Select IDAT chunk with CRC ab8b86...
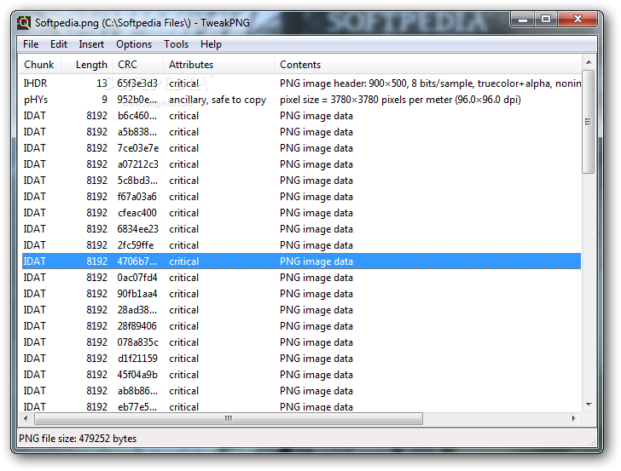Viewport: 621px width, 471px height. click(x=301, y=391)
